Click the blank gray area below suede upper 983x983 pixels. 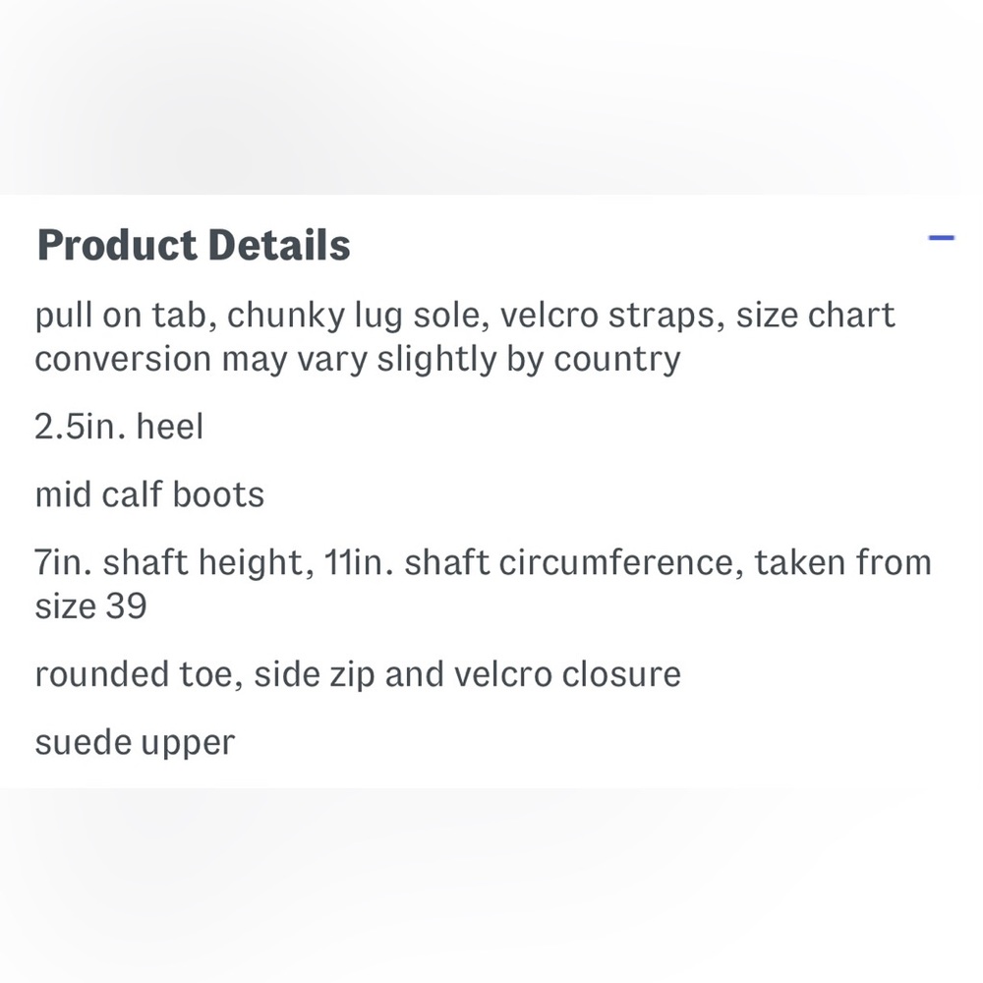[x=491, y=886]
